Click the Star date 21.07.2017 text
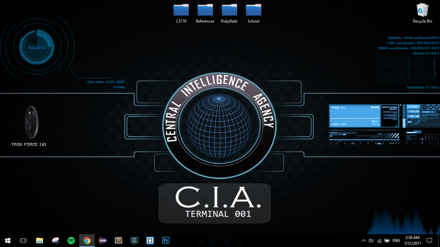 (106, 82)
